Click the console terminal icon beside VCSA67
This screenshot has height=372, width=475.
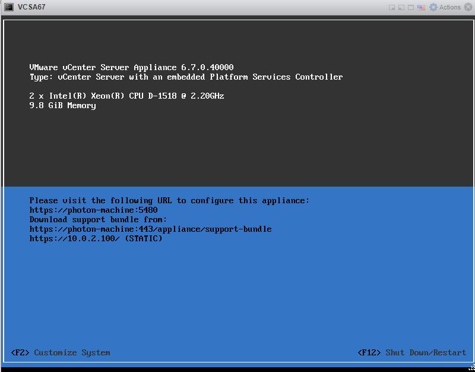(9, 7)
